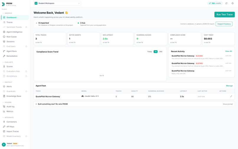Open the Student Workspace dropdown
Image resolution: width=238 pixels, height=149 pixels.
(x=57, y=3)
